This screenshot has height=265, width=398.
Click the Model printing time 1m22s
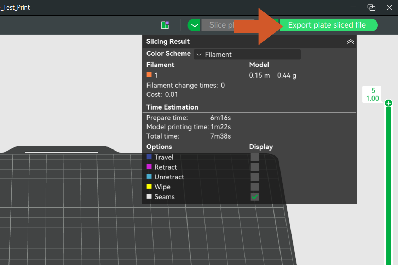220,127
